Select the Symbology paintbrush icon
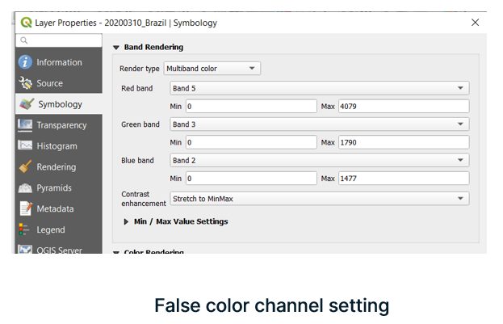The height and width of the screenshot is (324, 503). tap(25, 104)
